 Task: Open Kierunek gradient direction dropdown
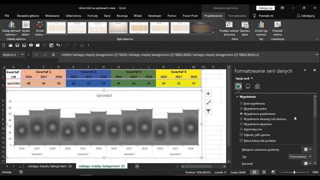tap(307, 163)
